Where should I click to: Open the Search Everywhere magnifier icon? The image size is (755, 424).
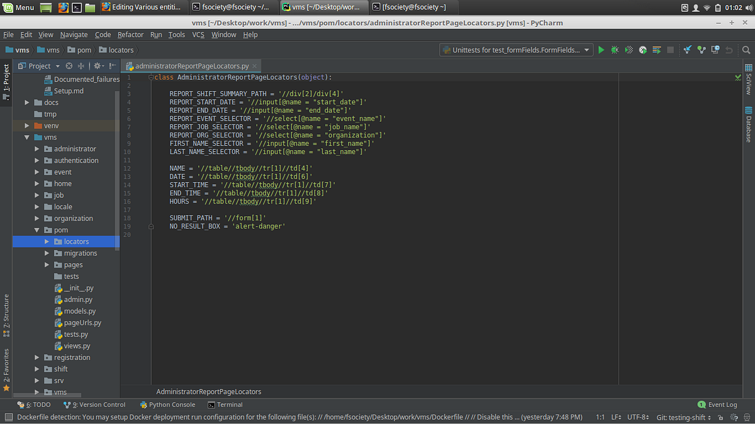746,50
